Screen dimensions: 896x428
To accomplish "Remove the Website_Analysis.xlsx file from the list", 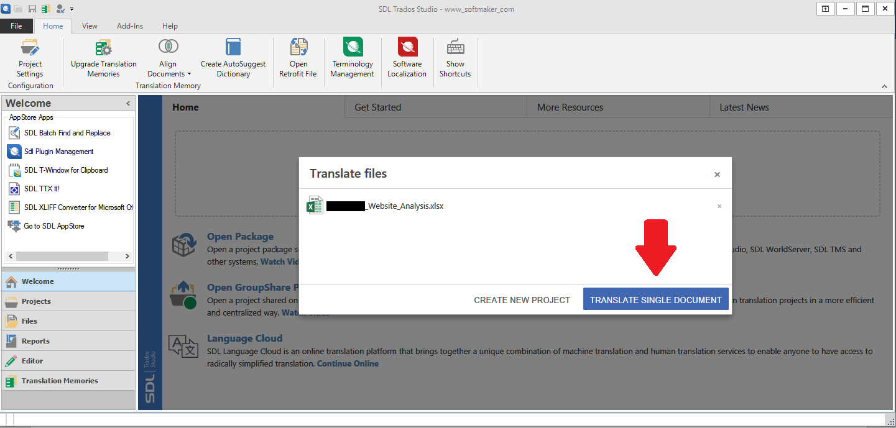I will [719, 206].
